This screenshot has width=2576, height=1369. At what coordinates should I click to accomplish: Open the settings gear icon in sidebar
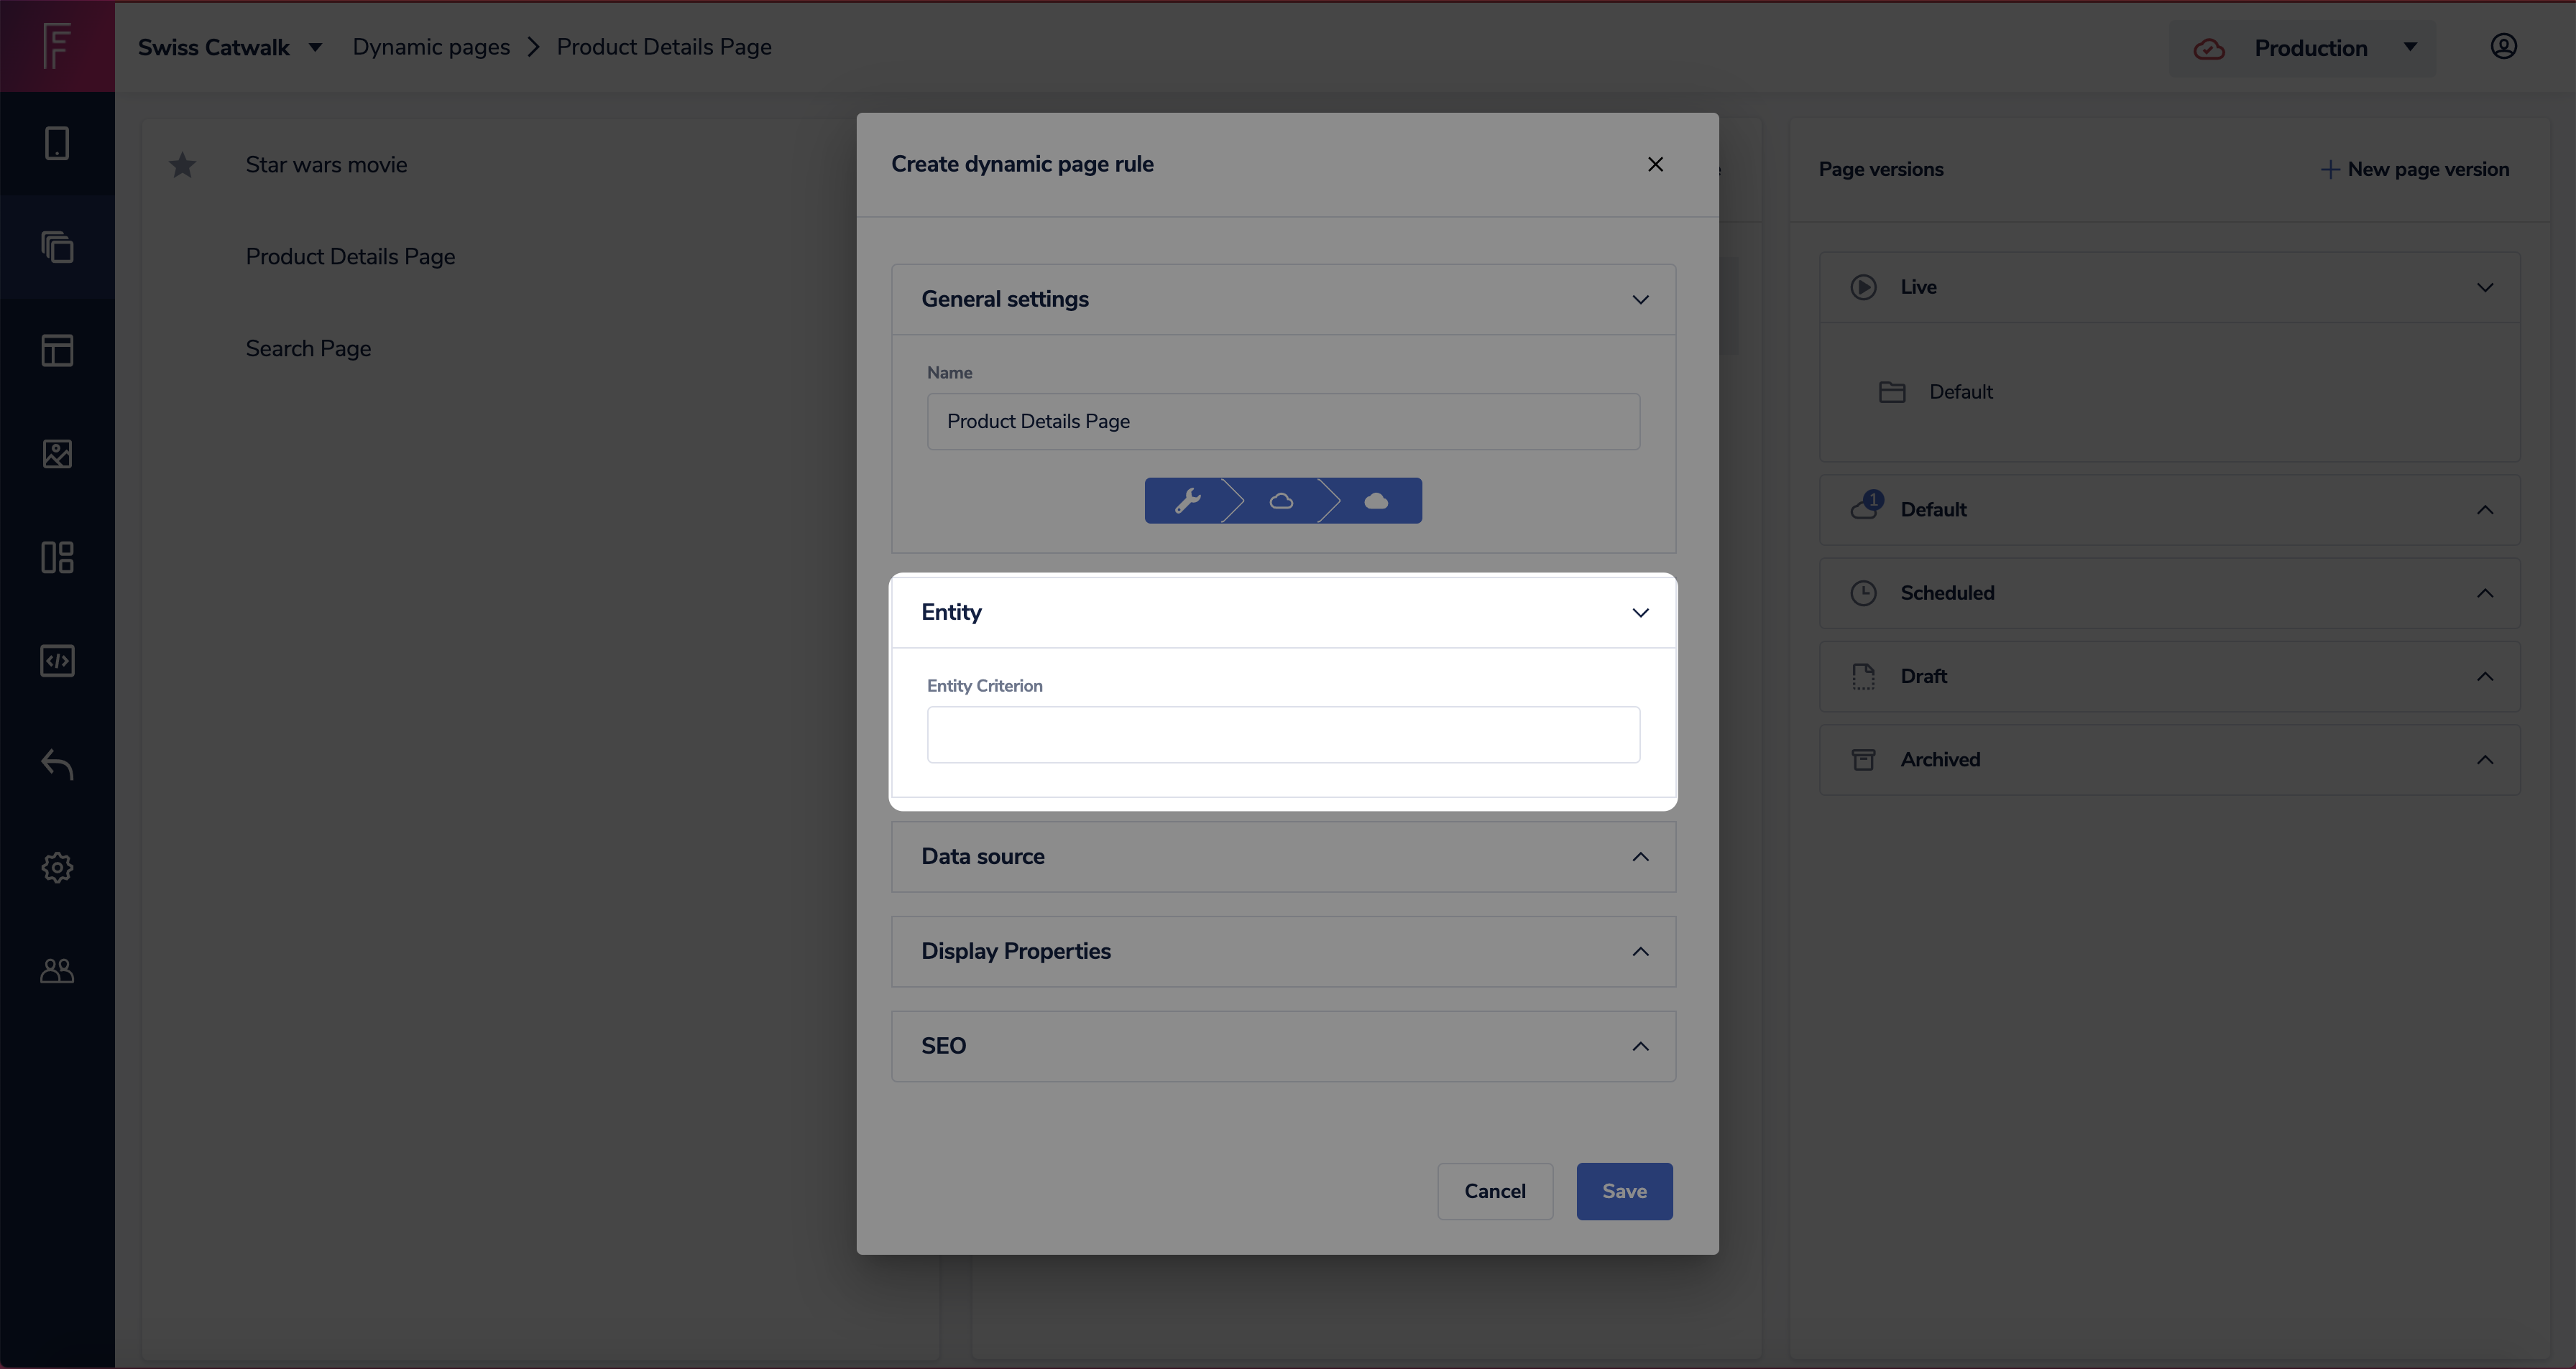pos(57,868)
